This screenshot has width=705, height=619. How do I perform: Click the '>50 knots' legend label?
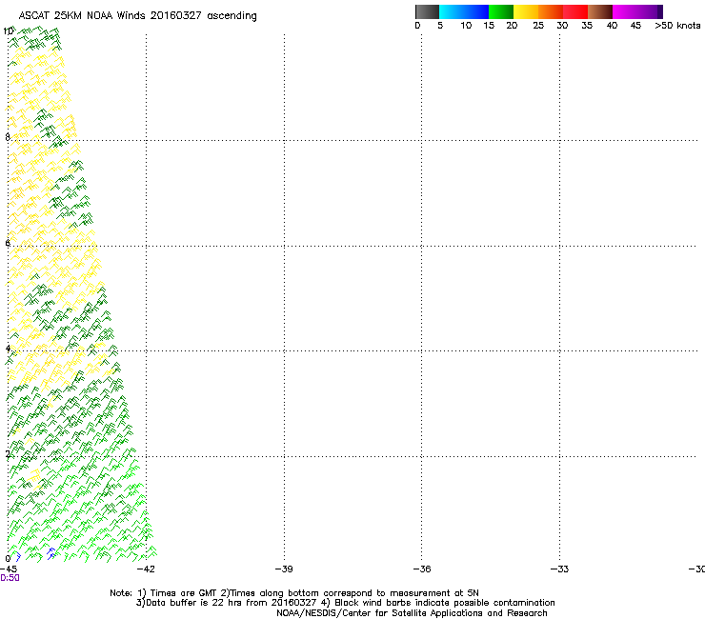(x=677, y=26)
